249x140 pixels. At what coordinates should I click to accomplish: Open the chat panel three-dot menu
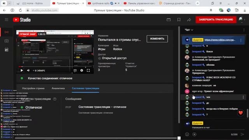244,30
